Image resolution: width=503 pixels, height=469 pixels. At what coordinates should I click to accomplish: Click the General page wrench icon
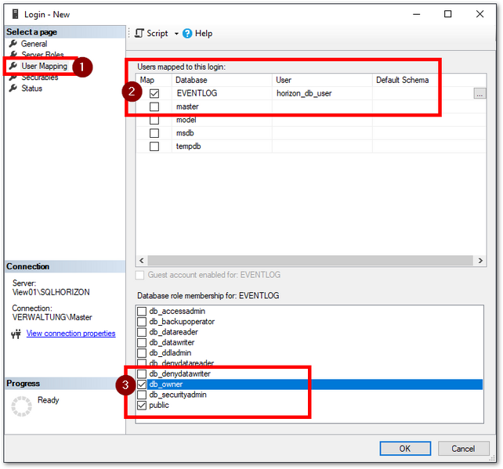pyautogui.click(x=13, y=44)
